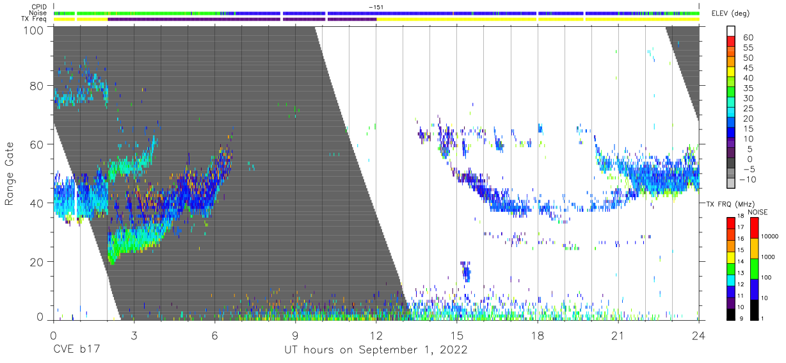The height and width of the screenshot is (363, 786).
Task: Click the 13 label on TX FRQ scale
Action: (740, 273)
